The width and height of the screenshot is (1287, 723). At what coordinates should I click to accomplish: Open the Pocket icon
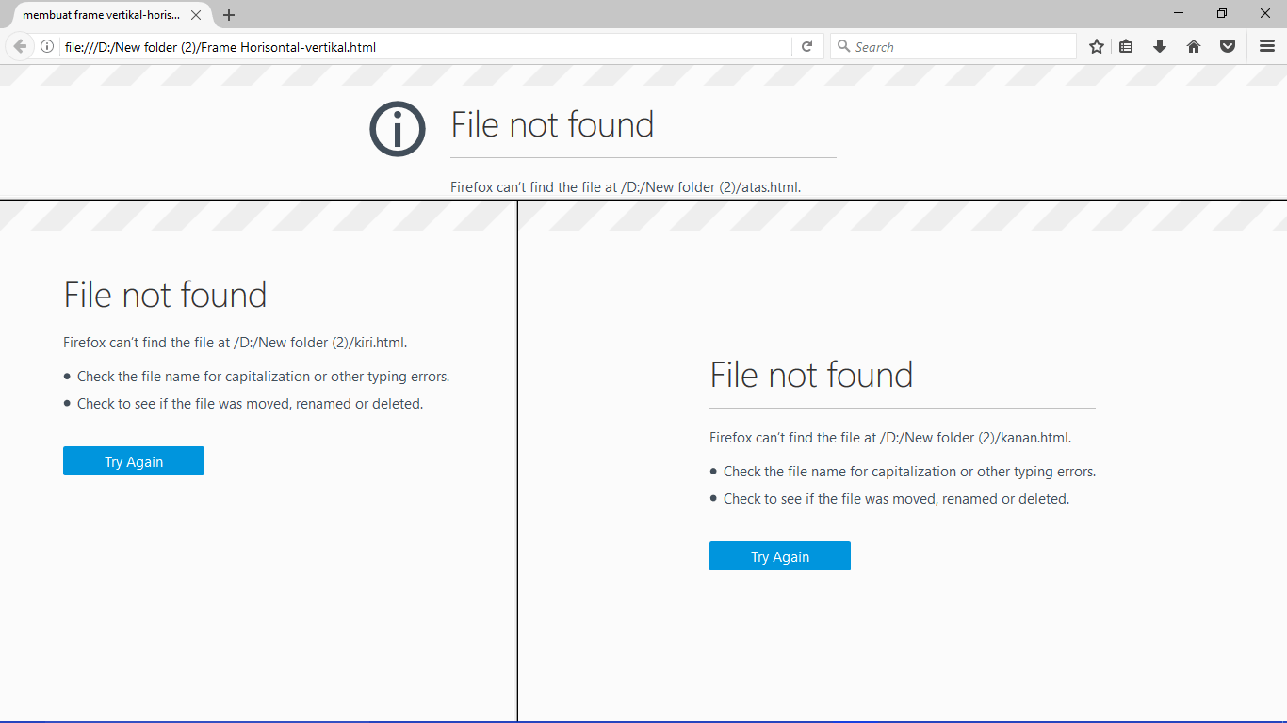pyautogui.click(x=1228, y=46)
